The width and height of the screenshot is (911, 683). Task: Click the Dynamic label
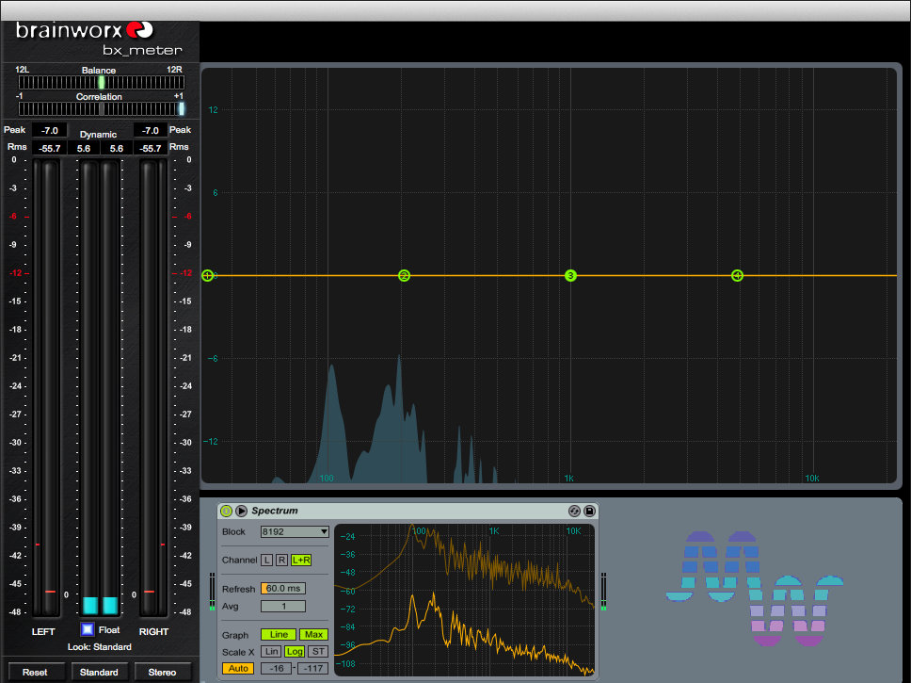pos(98,135)
